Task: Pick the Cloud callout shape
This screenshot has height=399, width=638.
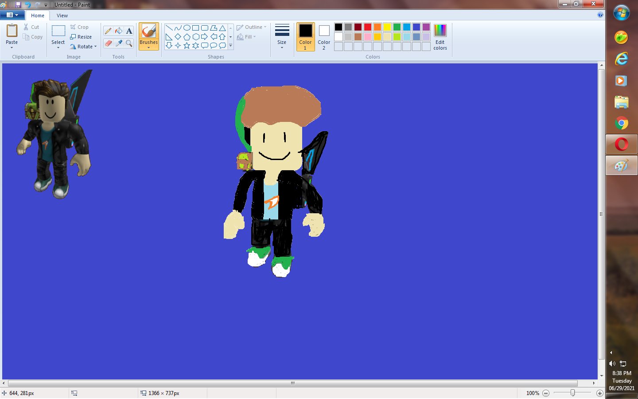Action: (222, 45)
